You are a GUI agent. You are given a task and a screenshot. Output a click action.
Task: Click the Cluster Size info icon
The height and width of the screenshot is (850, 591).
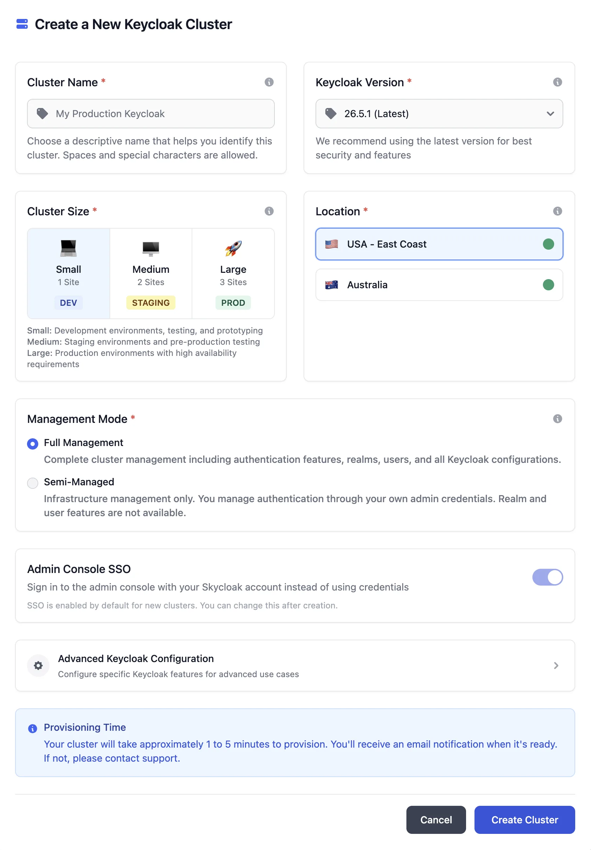269,211
